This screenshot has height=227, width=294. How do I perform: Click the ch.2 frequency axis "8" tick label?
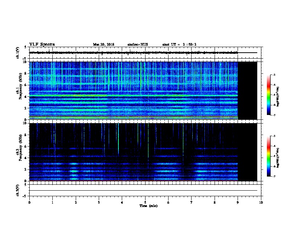(26, 135)
